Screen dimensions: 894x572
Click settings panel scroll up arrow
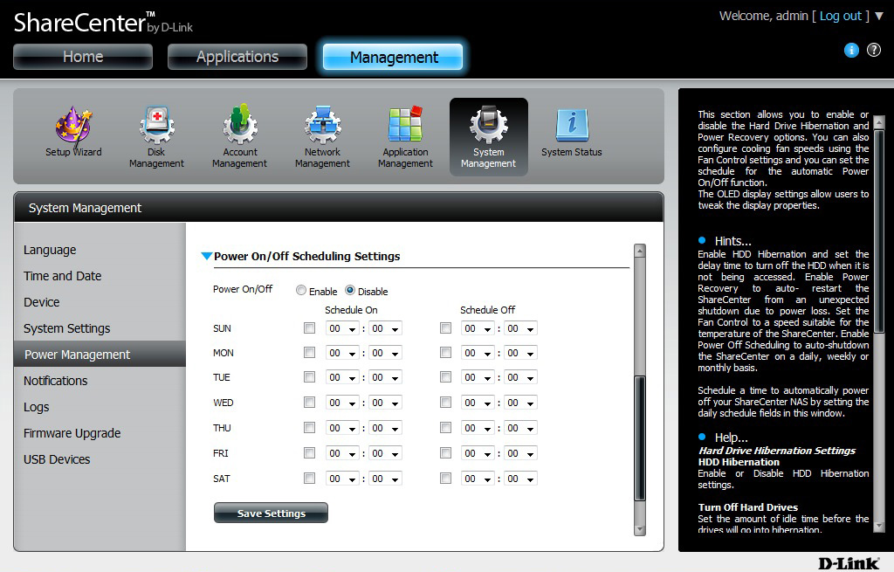tap(640, 251)
